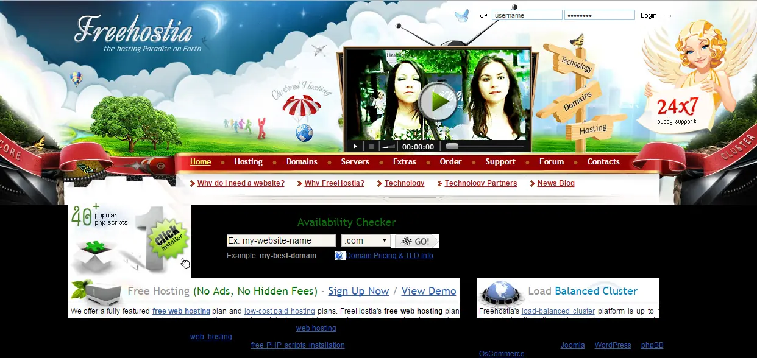Open the OsCommerce link
This screenshot has height=358, width=757.
(502, 354)
